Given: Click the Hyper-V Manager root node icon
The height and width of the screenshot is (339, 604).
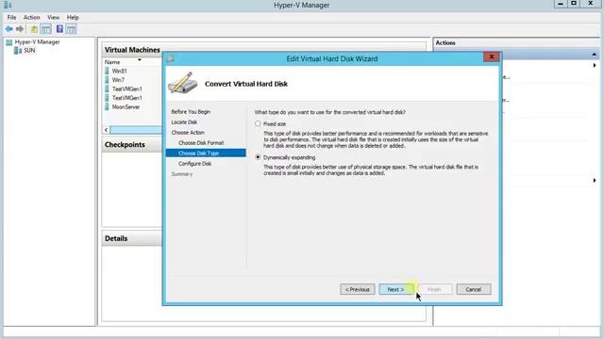Looking at the screenshot, I should (9, 42).
